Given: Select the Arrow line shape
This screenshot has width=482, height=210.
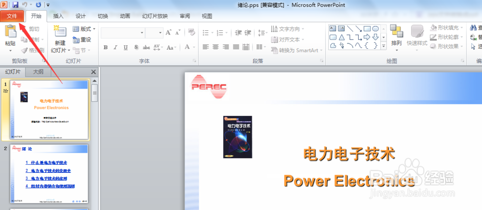Looking at the screenshot, I should [x=359, y=28].
